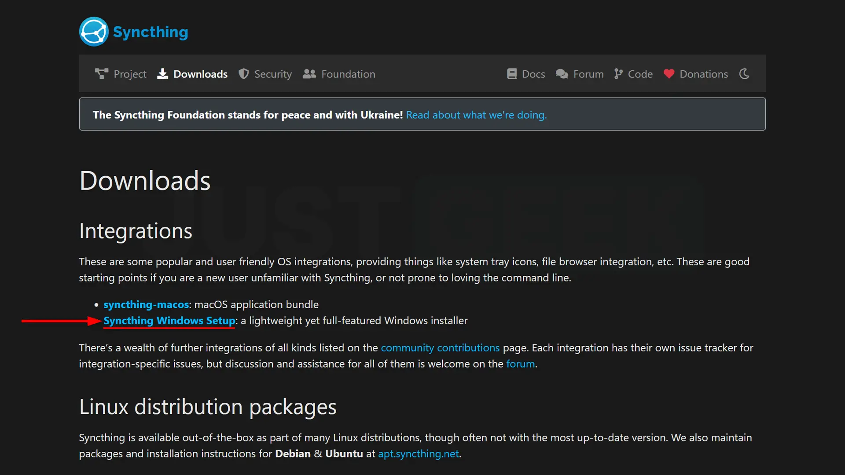Click 'lightweight yet full-featured Windows installer' text

(358, 321)
